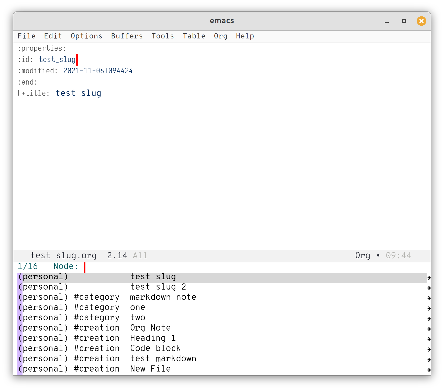Select the "markdown note" category entry
Image resolution: width=444 pixels, height=390 pixels.
pos(163,297)
